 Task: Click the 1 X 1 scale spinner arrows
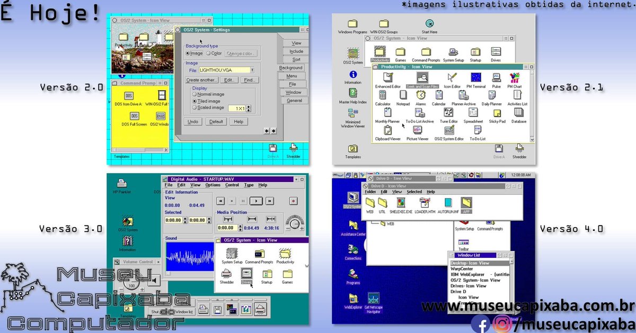249,109
